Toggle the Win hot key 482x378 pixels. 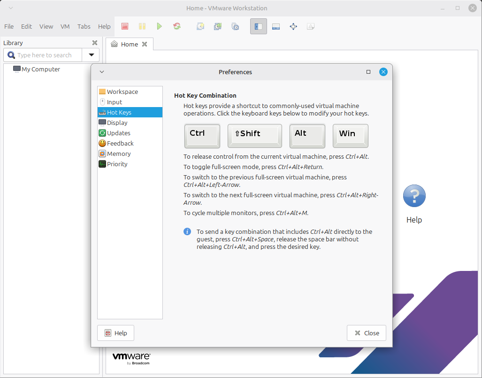click(x=350, y=136)
